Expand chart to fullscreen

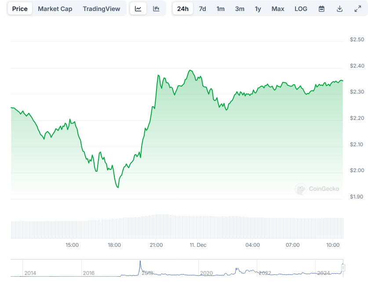pos(357,9)
